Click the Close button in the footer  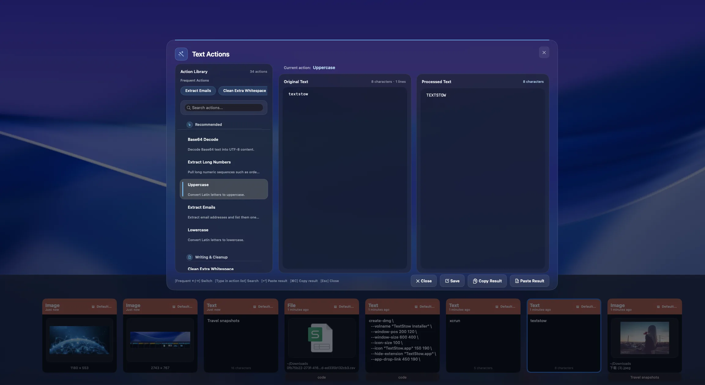(x=424, y=281)
